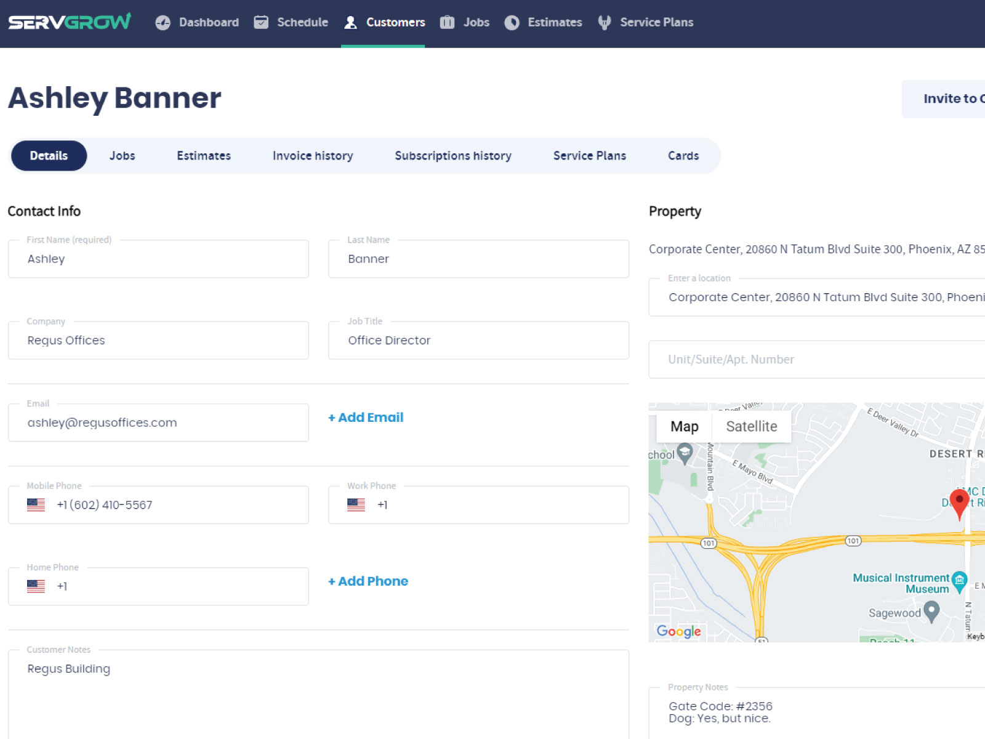
Task: Click the Unit/Suite/Apt Number field
Action: click(800, 360)
